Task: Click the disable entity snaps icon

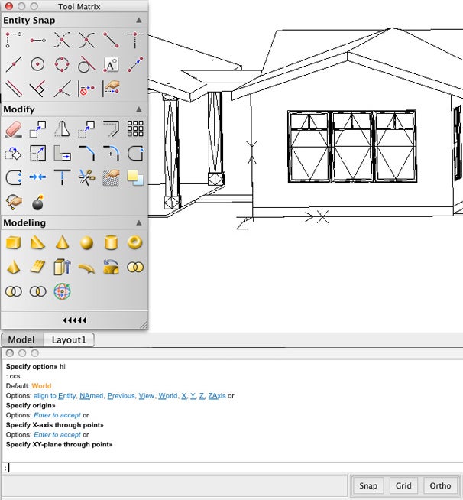Action: 86,89
